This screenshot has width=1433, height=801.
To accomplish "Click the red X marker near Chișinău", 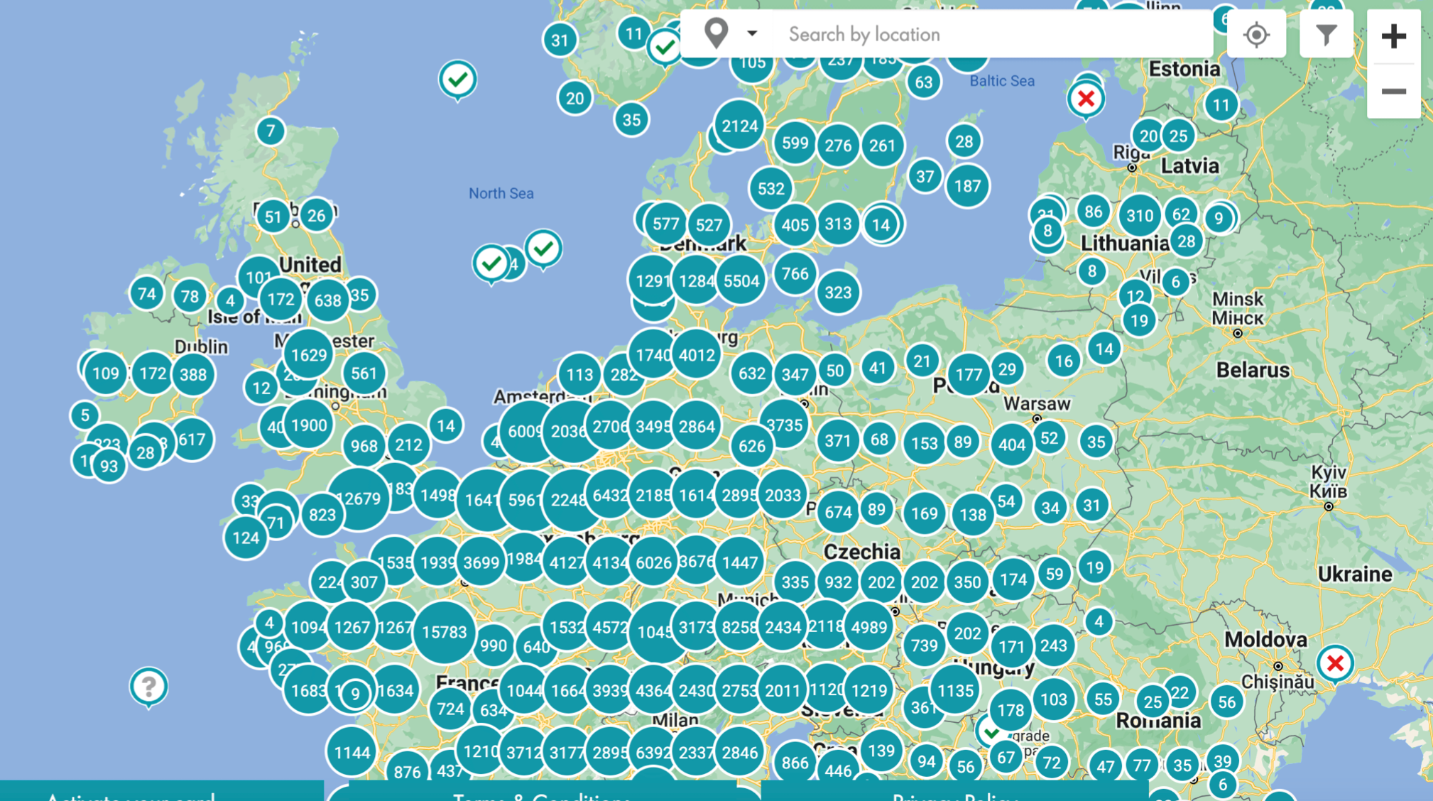I will pyautogui.click(x=1334, y=663).
